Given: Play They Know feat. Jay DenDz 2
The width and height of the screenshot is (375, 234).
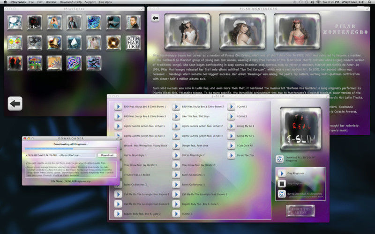Looking at the screenshot, I should click(x=176, y=165).
